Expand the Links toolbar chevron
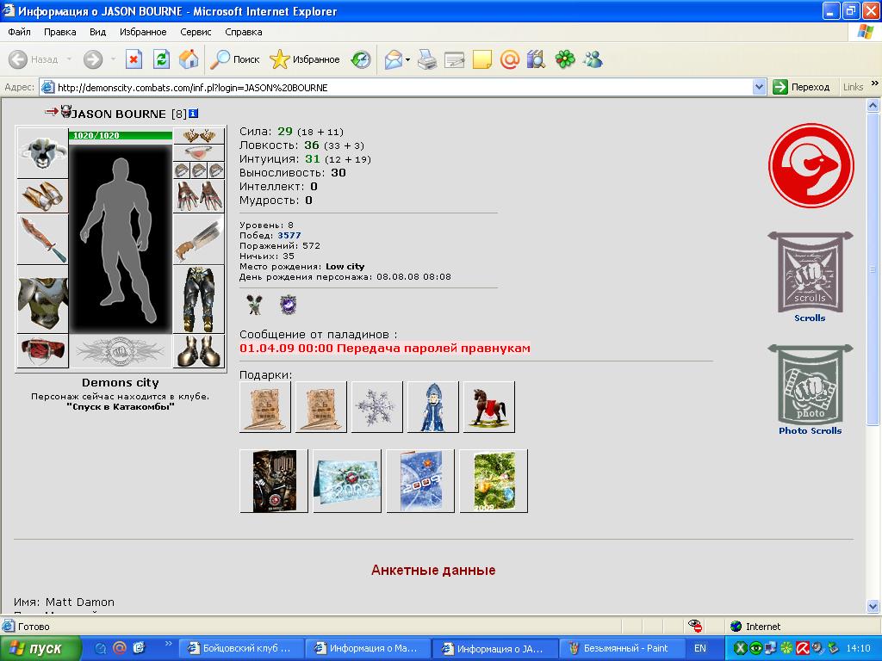The height and width of the screenshot is (661, 882). tap(875, 83)
